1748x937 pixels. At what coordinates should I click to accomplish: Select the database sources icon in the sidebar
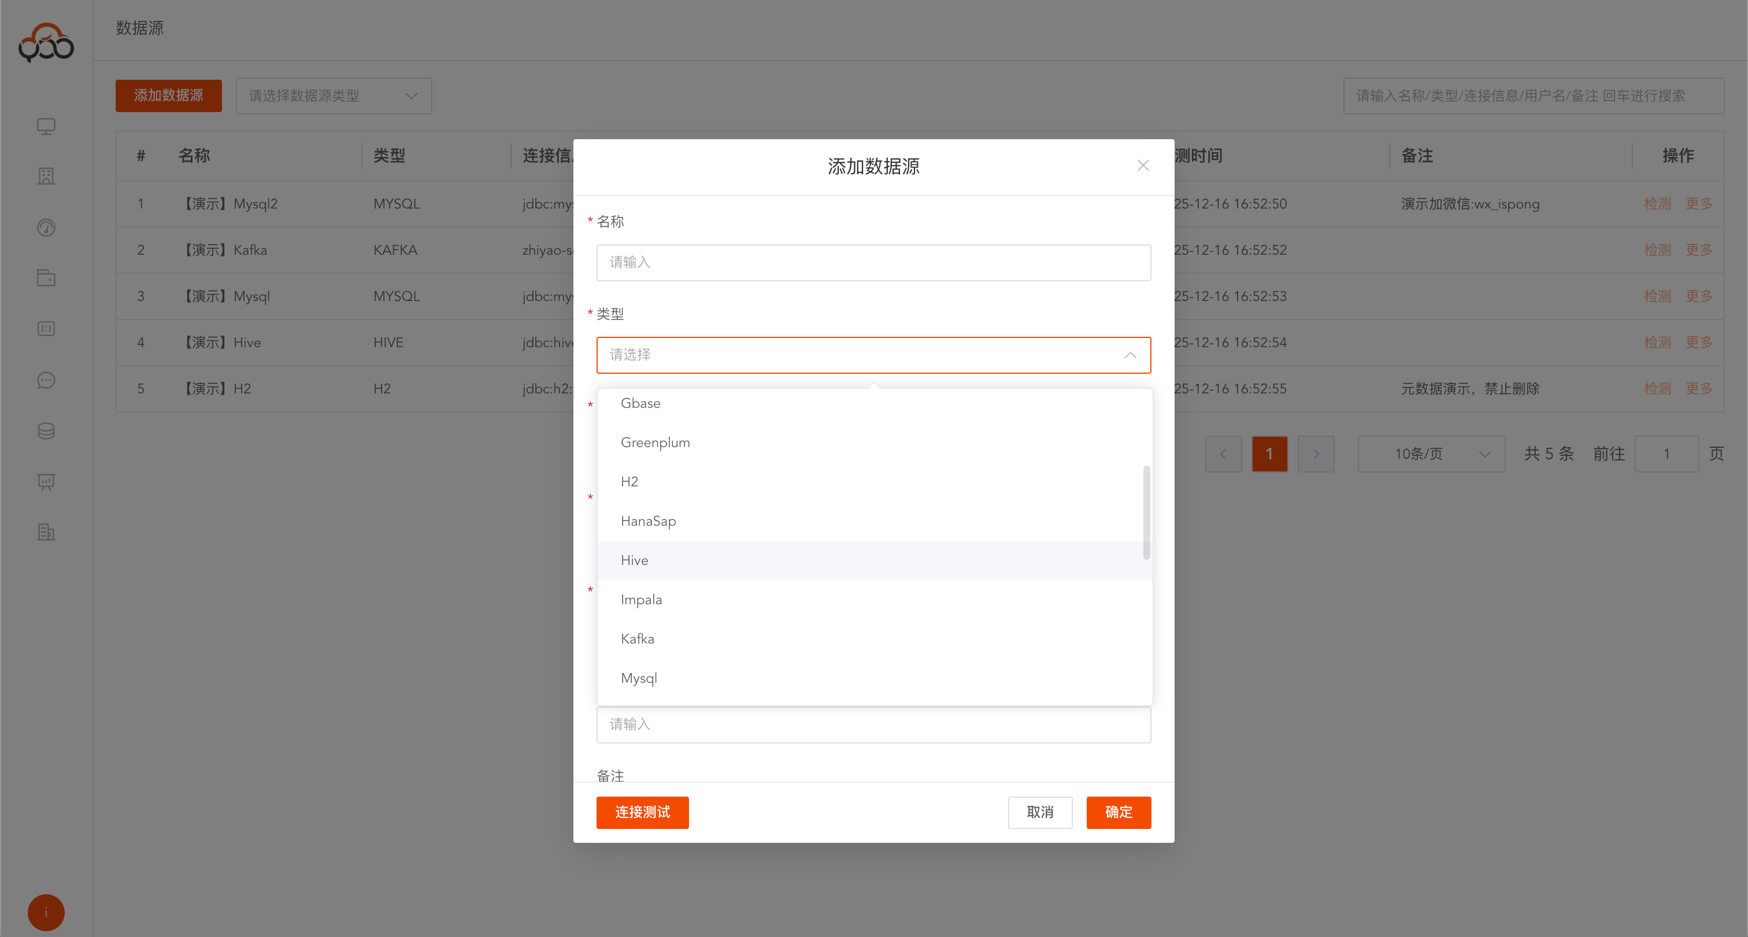[46, 430]
